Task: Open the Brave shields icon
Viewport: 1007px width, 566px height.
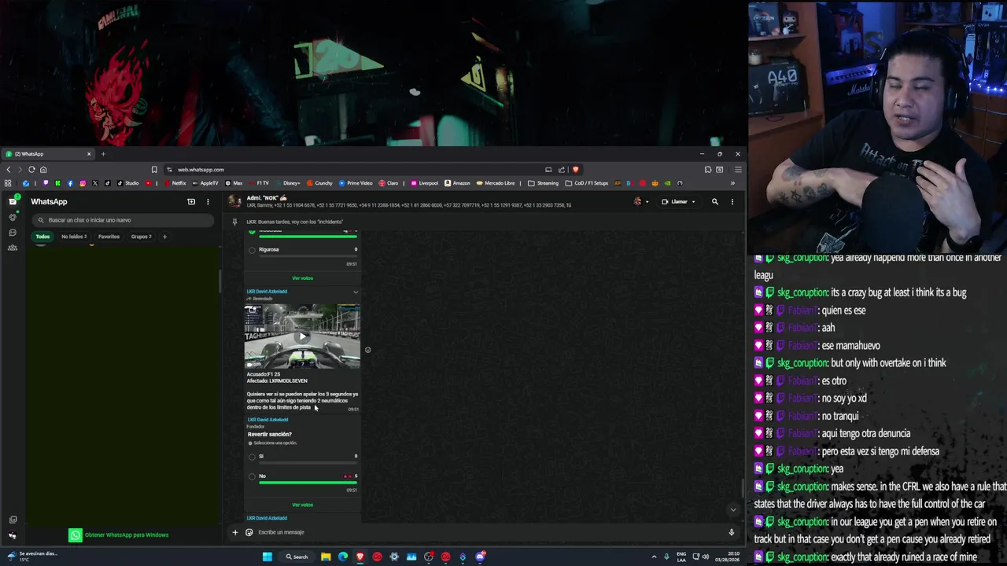Action: coord(575,170)
